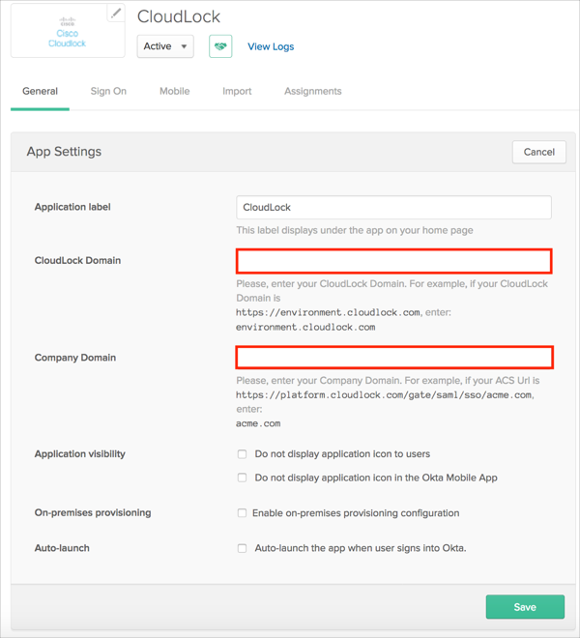
Task: Click the pencil edit logo icon
Action: [117, 14]
